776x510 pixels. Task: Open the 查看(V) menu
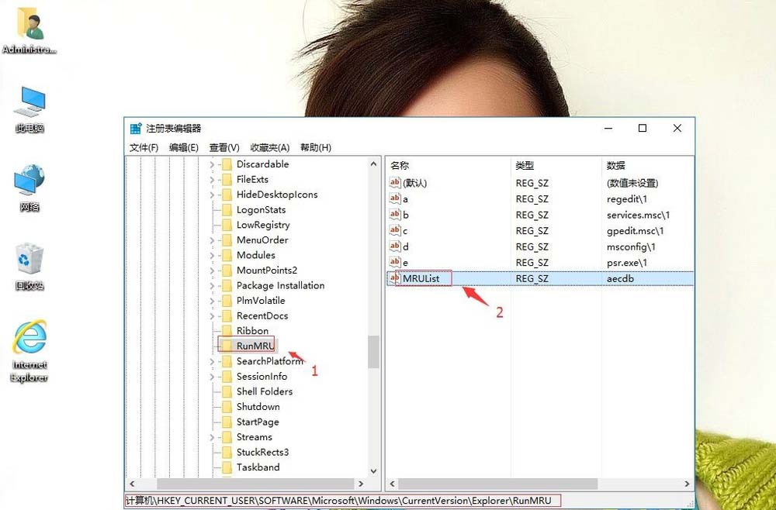tap(223, 147)
